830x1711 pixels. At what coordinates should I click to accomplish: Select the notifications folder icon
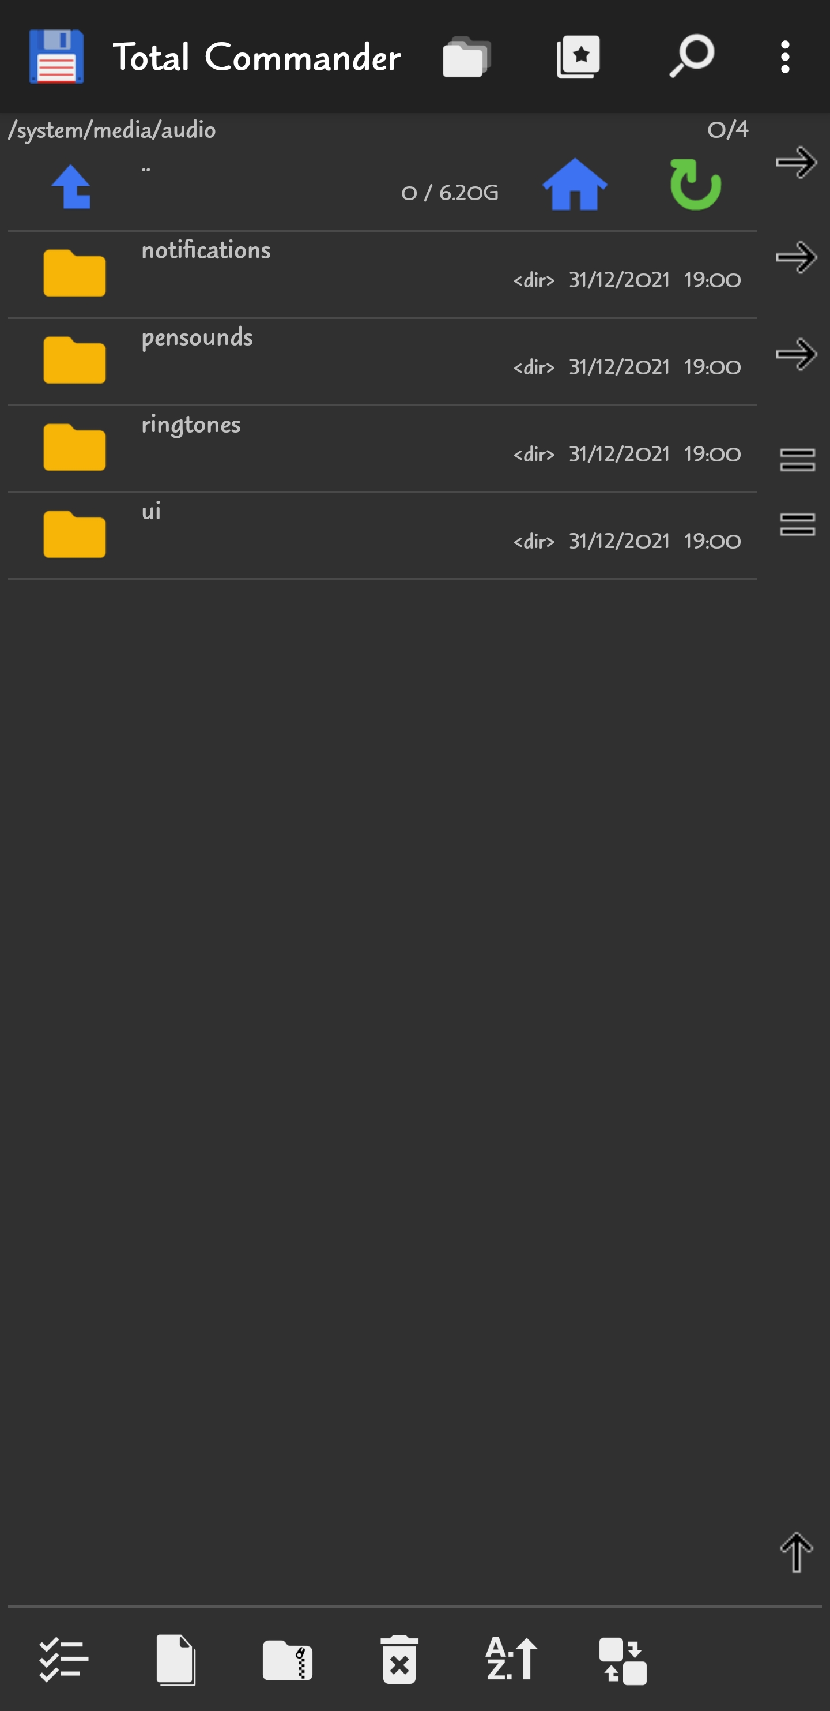[74, 272]
